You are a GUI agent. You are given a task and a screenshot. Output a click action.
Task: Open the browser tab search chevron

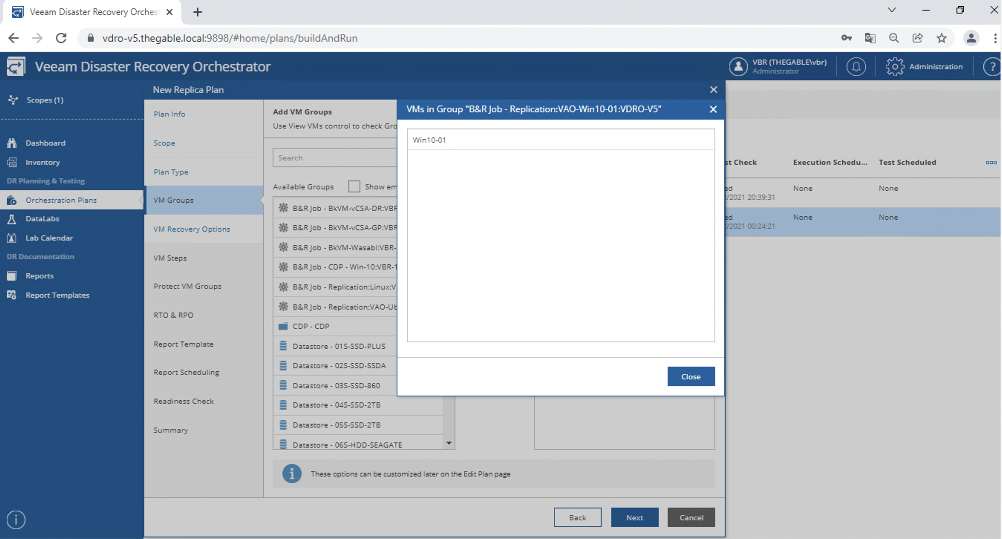(x=892, y=10)
